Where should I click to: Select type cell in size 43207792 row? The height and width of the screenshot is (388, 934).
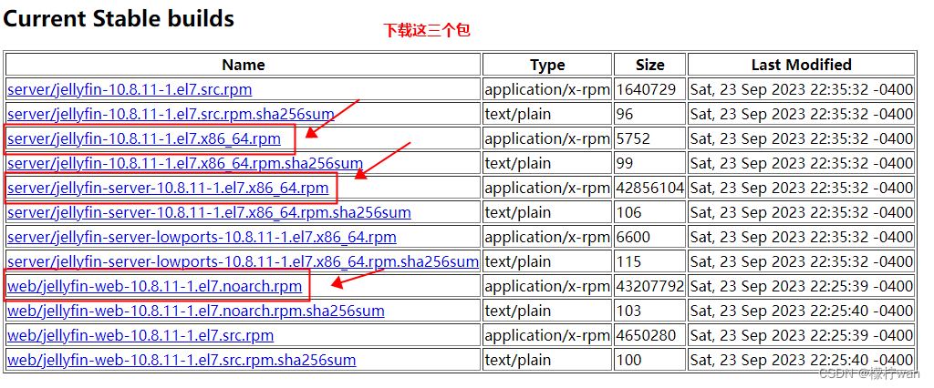point(547,286)
